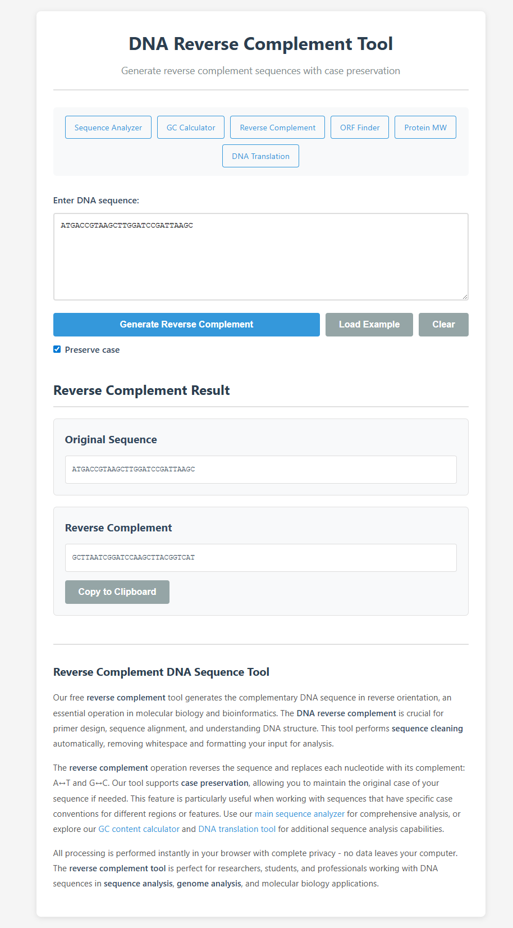Image resolution: width=513 pixels, height=928 pixels.
Task: Select the Original Sequence output box
Action: click(x=260, y=470)
